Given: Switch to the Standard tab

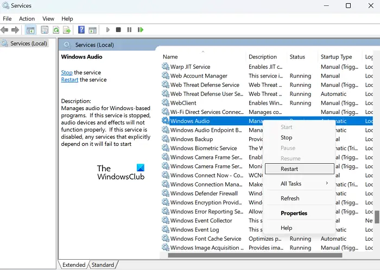Looking at the screenshot, I should click(103, 265).
